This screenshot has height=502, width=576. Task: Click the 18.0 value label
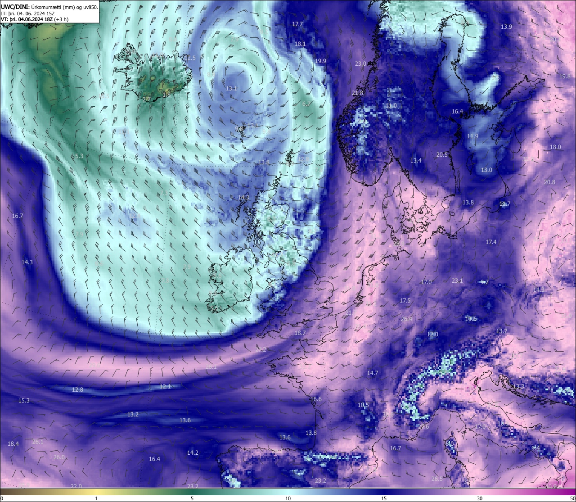[x=556, y=147]
